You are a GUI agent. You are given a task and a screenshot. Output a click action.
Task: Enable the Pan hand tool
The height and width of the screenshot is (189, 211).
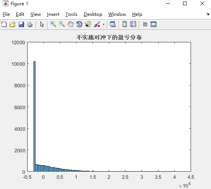(71, 25)
